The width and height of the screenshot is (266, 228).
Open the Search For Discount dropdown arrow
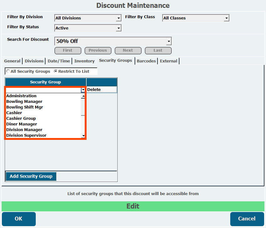tap(169, 41)
